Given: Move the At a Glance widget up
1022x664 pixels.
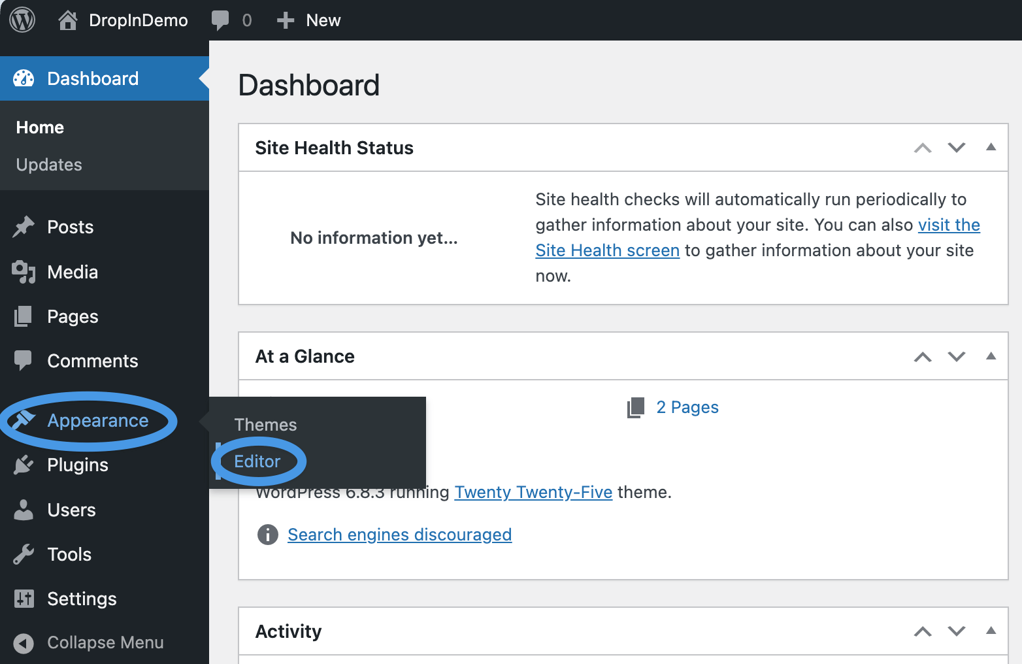Looking at the screenshot, I should coord(923,356).
